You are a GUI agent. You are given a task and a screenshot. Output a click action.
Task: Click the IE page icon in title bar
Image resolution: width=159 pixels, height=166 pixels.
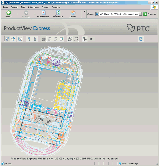(3, 3)
